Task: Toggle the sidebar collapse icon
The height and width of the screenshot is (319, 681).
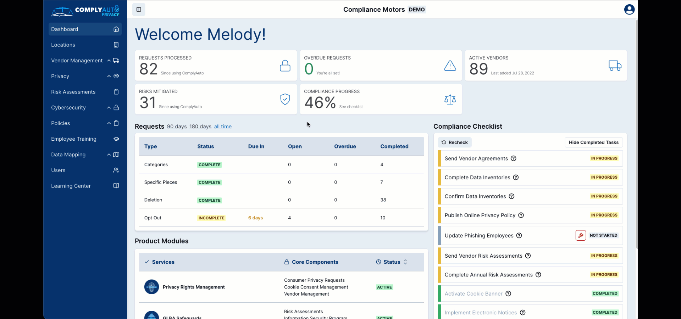Action: point(139,10)
